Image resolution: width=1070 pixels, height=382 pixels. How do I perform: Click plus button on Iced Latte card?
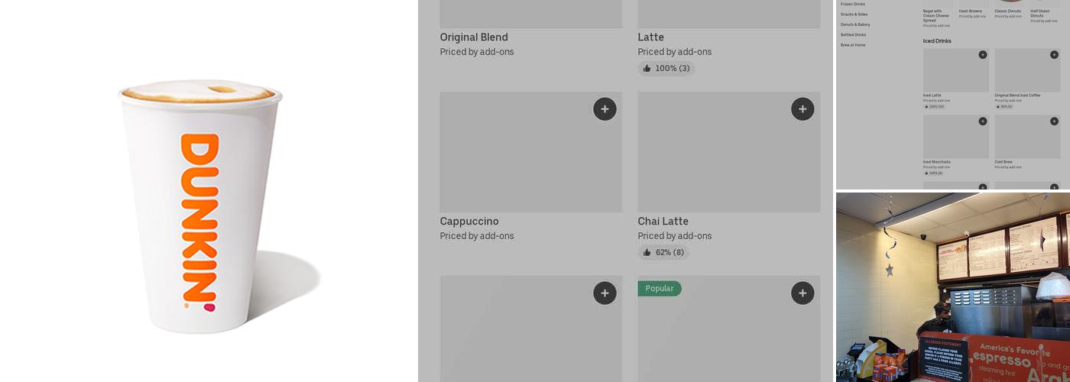click(x=982, y=54)
